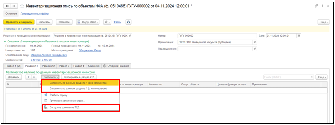Choose Групповое заполнение строк menu item
Viewport: 335px width, 125px height.
[80, 101]
